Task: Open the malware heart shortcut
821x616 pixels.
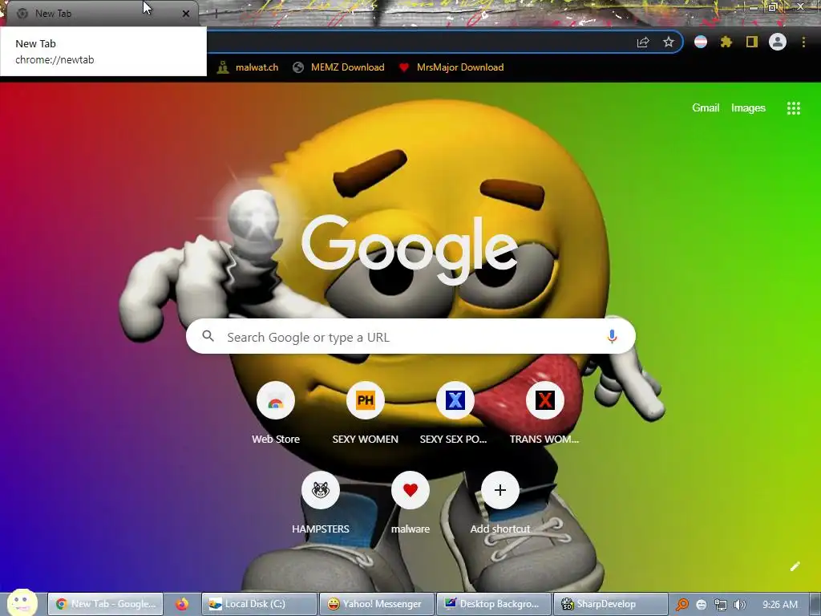Action: pyautogui.click(x=410, y=503)
